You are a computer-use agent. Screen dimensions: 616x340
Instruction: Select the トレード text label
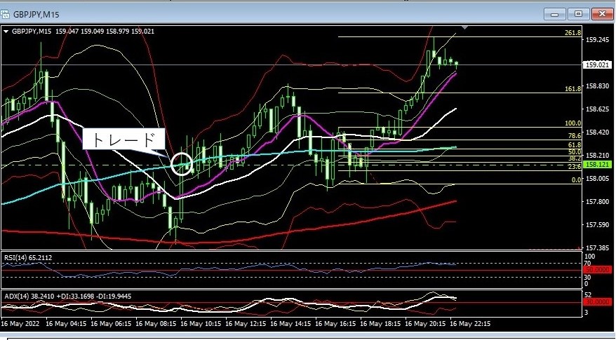pos(123,139)
